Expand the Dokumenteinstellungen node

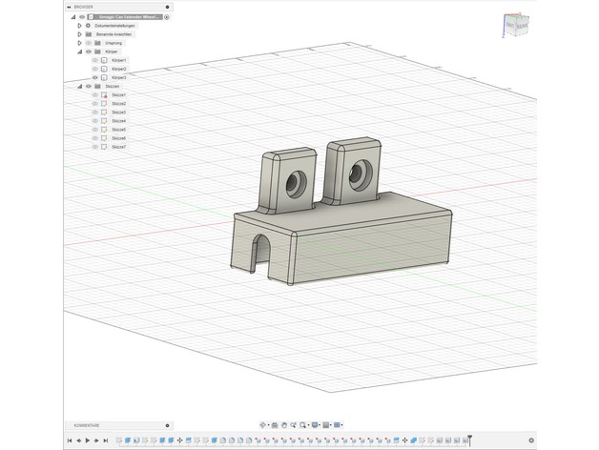coord(80,26)
